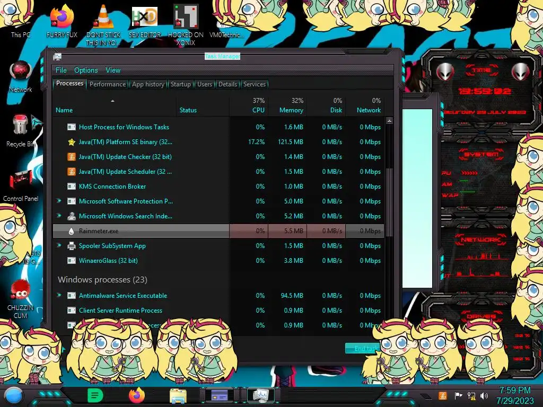Click the process list scrollbar up arrow

pyautogui.click(x=389, y=121)
